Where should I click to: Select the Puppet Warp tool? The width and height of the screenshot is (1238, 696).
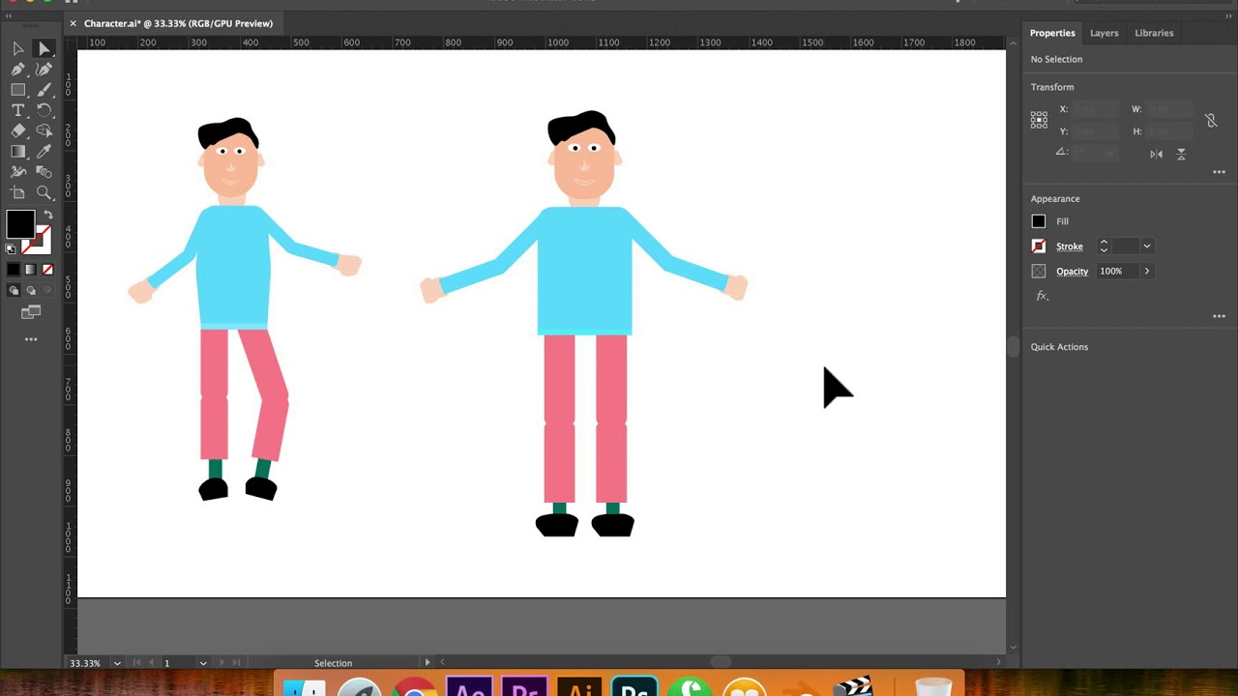click(18, 172)
